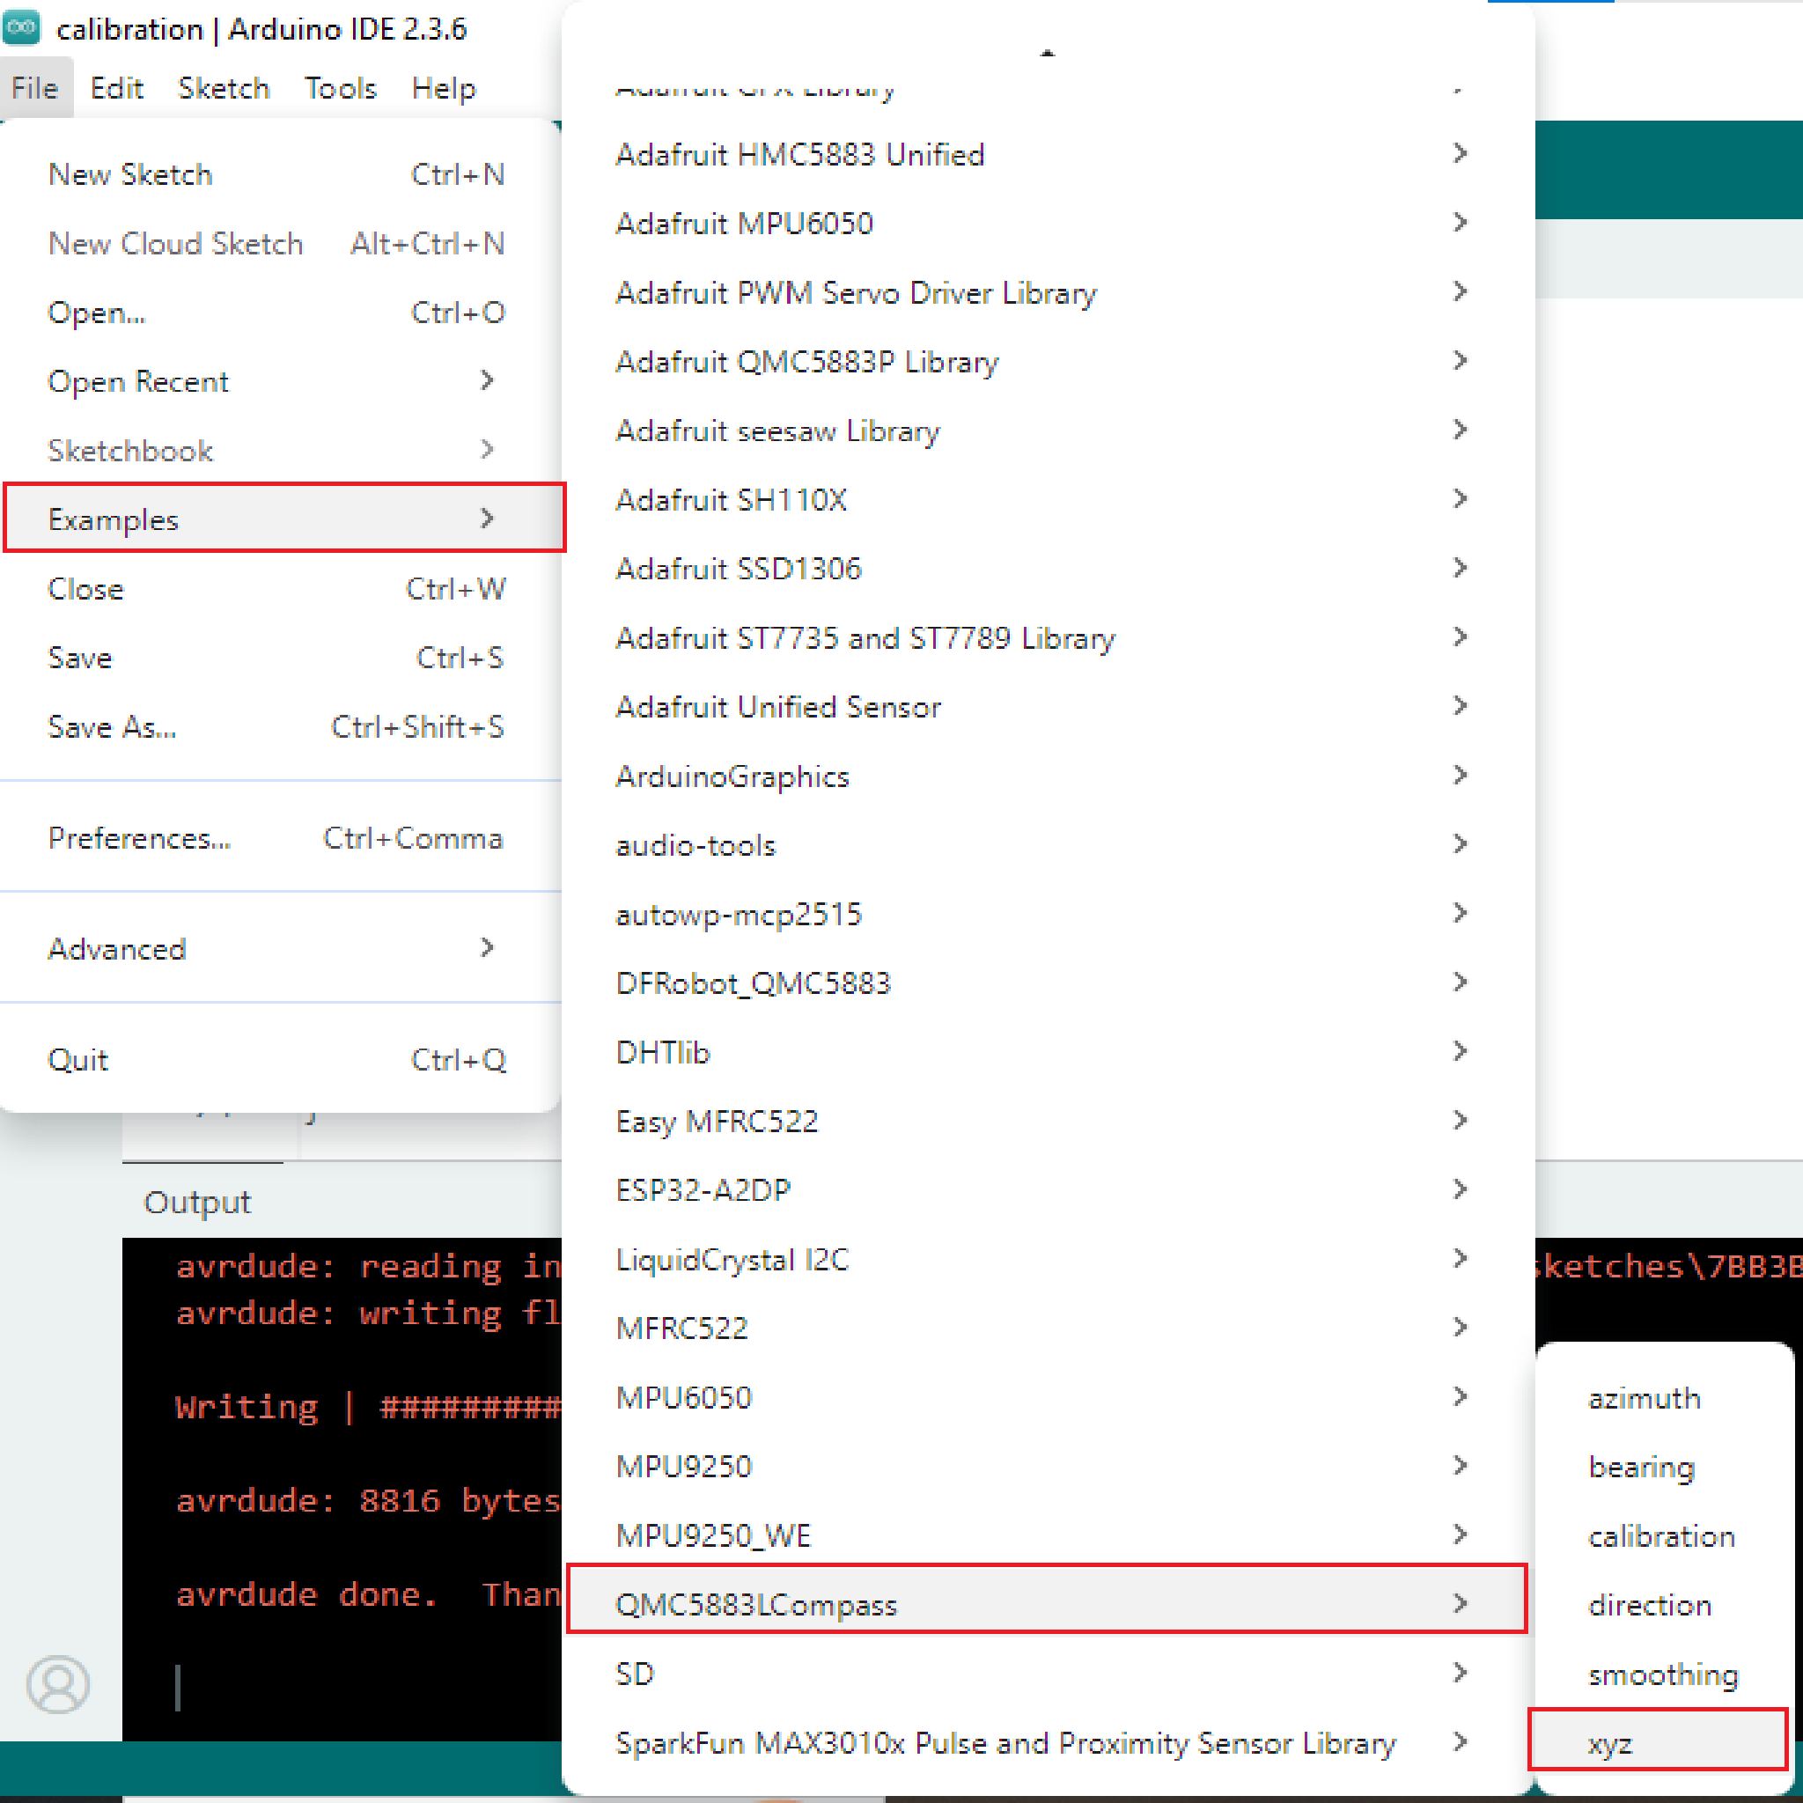The image size is (1803, 1803).
Task: Open the calibration example sketch
Action: tap(1661, 1536)
